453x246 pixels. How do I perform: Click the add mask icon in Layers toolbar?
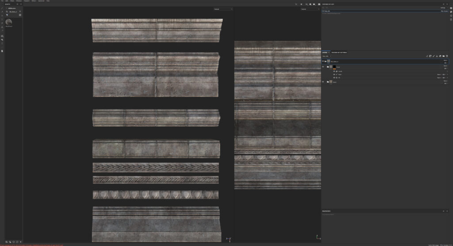coord(430,56)
